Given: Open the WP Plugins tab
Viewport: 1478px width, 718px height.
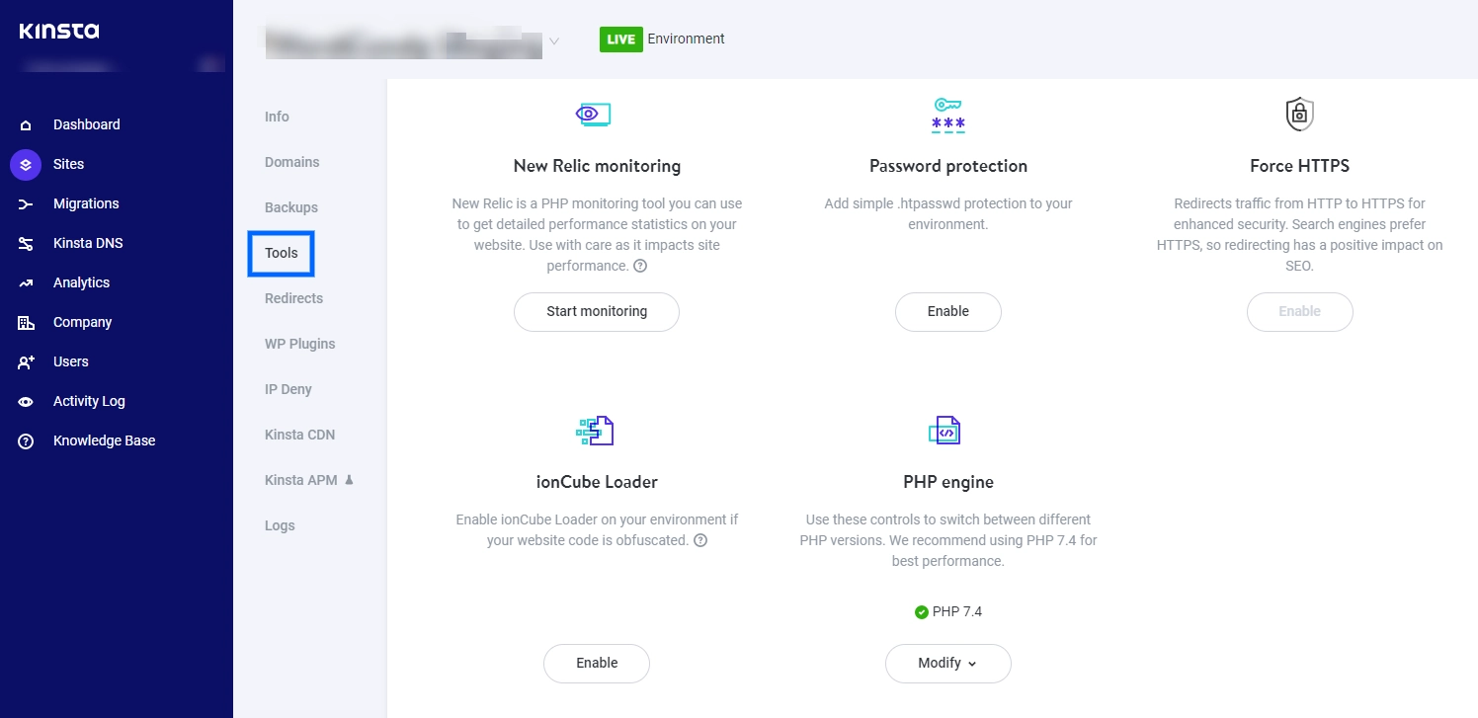Looking at the screenshot, I should pos(300,344).
